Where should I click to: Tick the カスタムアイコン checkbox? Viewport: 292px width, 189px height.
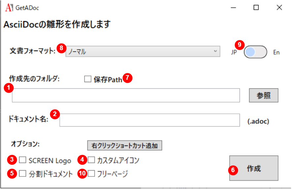click(x=91, y=160)
